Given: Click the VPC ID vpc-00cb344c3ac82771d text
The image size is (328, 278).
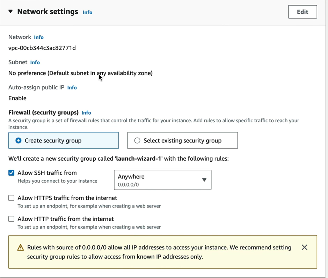Looking at the screenshot, I should (x=42, y=48).
